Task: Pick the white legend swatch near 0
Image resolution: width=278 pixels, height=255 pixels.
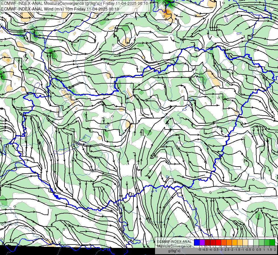Action: pyautogui.click(x=251, y=243)
